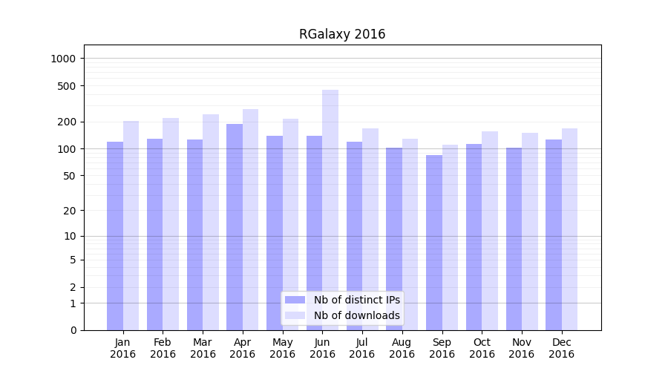Select the 'Nb of distinct IPs' legend label
This screenshot has width=668, height=371.
click(356, 300)
